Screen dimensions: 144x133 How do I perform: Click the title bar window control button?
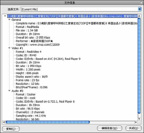click(x=141, y=2)
